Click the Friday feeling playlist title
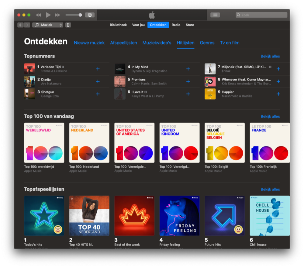The height and width of the screenshot is (267, 304). point(170,245)
